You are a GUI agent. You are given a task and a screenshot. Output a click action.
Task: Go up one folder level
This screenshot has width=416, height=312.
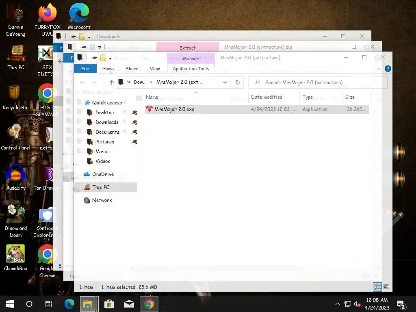pos(112,82)
